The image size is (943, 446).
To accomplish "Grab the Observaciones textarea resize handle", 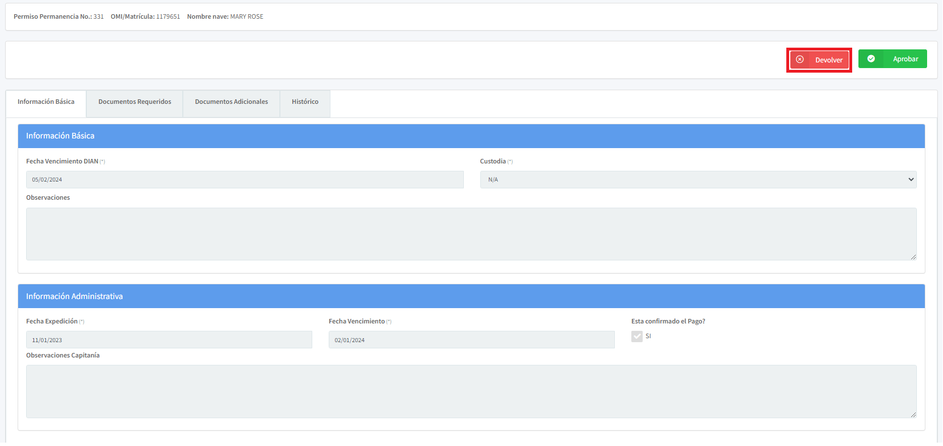I will point(913,257).
